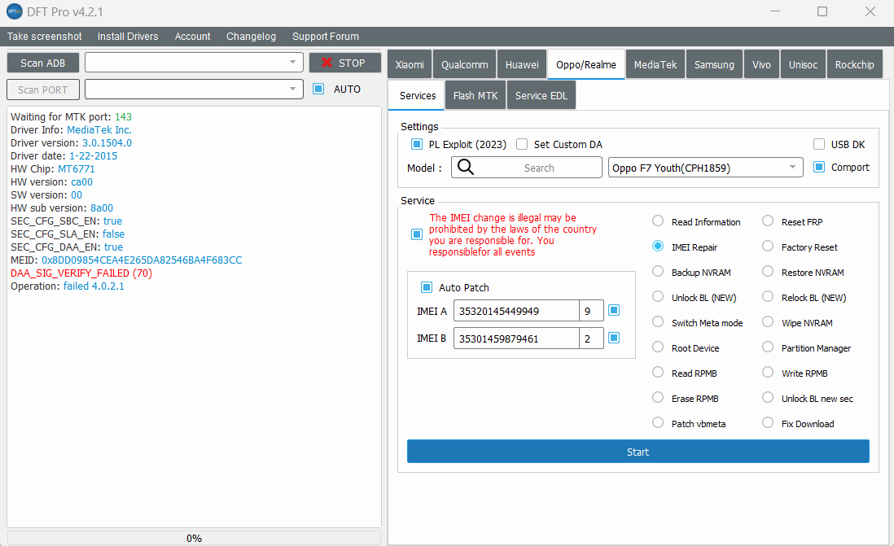894x546 pixels.
Task: Toggle the Comport checkbox
Action: point(819,167)
